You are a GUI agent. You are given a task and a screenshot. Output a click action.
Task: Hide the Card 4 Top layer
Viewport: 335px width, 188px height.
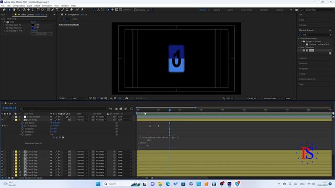(x=2, y=160)
